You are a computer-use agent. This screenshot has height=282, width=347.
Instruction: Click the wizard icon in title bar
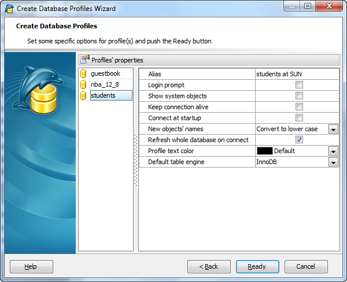coord(9,9)
